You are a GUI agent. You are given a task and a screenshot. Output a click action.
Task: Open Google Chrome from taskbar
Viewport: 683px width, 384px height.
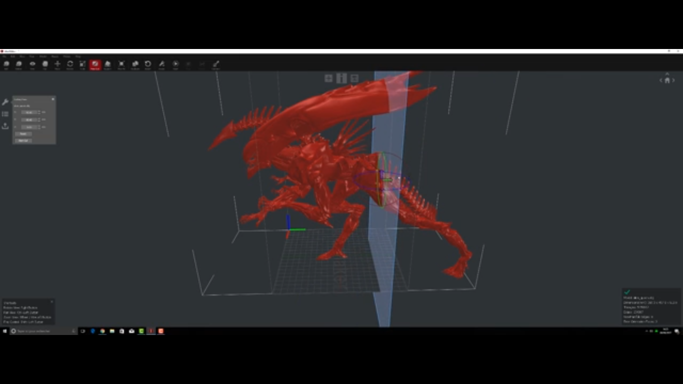click(102, 331)
